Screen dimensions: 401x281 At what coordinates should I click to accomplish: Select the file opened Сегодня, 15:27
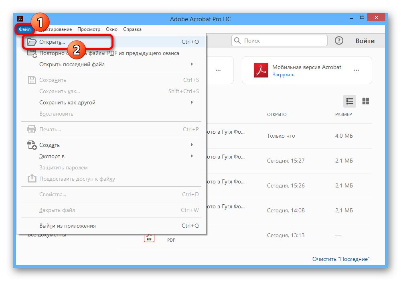289,161
